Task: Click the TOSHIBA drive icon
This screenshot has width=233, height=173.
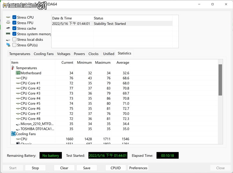Action: (x=18, y=129)
